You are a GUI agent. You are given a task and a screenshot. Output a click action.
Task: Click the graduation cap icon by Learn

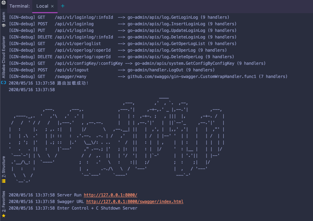[3, 25]
